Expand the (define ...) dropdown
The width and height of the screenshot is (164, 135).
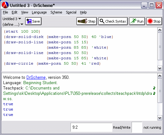coord(13,24)
